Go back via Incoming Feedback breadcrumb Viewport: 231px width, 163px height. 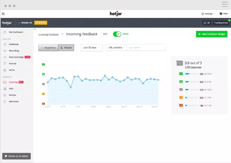(x=48, y=35)
